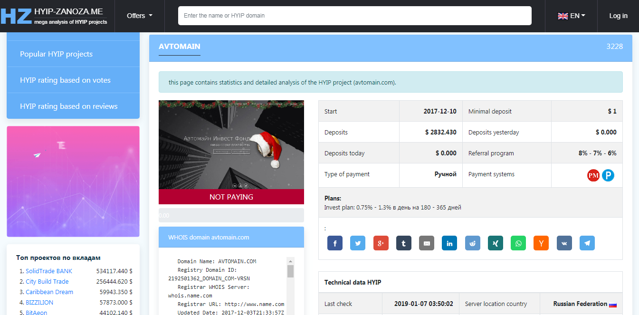Viewport: 639px width, 315px height.
Task: Open City Build Trade project link
Action: click(47, 282)
